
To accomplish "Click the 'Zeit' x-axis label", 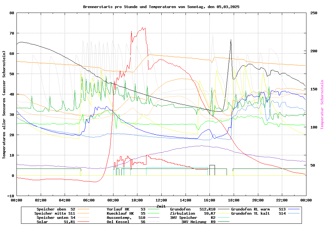I will point(161,206).
